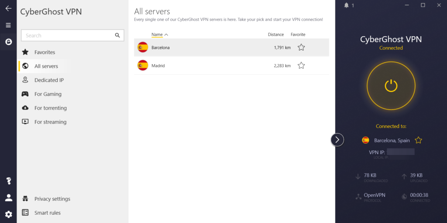Collapse the server panel with the chevron
This screenshot has width=447, height=223.
point(337,139)
